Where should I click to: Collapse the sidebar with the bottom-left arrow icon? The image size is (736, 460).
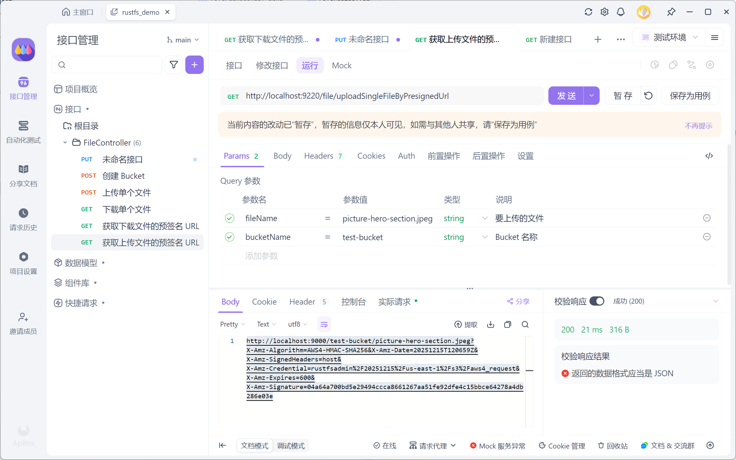point(222,446)
